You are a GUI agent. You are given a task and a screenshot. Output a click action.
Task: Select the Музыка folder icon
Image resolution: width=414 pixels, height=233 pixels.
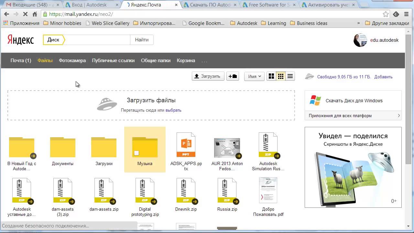[x=145, y=148]
